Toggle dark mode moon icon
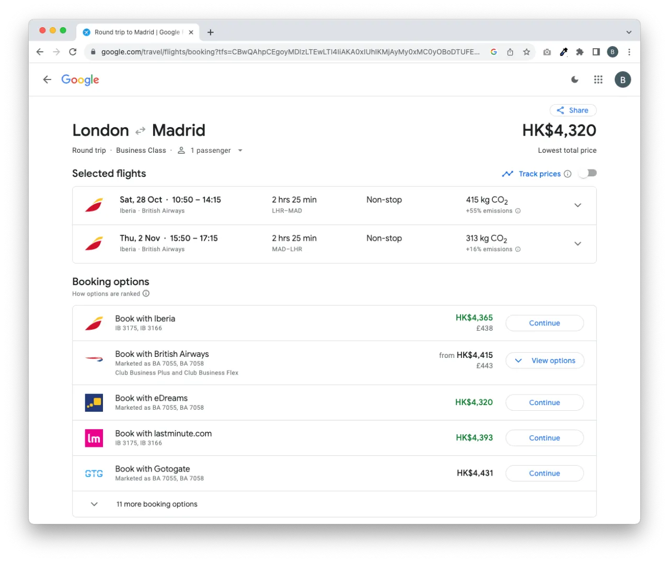This screenshot has height=562, width=669. click(575, 80)
